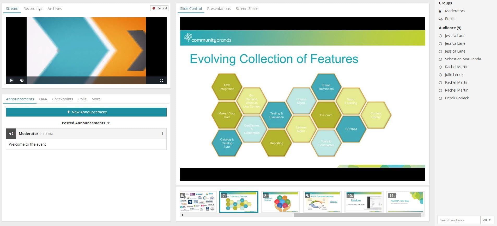Viewport: 497px width, 226px height.
Task: Open the Archives tab
Action: tap(55, 9)
